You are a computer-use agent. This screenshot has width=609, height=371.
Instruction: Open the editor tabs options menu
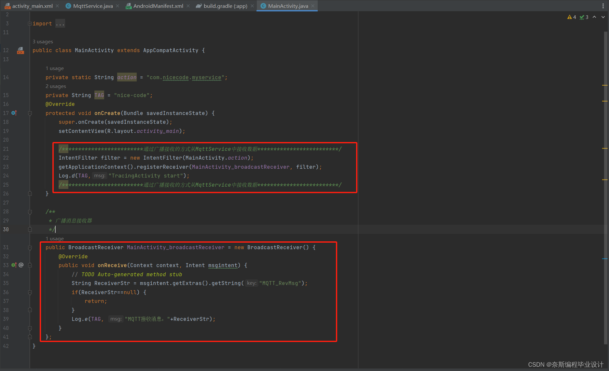click(603, 6)
